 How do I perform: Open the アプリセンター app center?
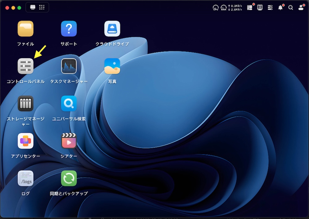[25, 141]
